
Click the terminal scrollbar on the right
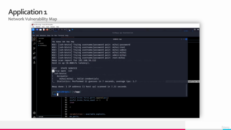(x=186, y=90)
